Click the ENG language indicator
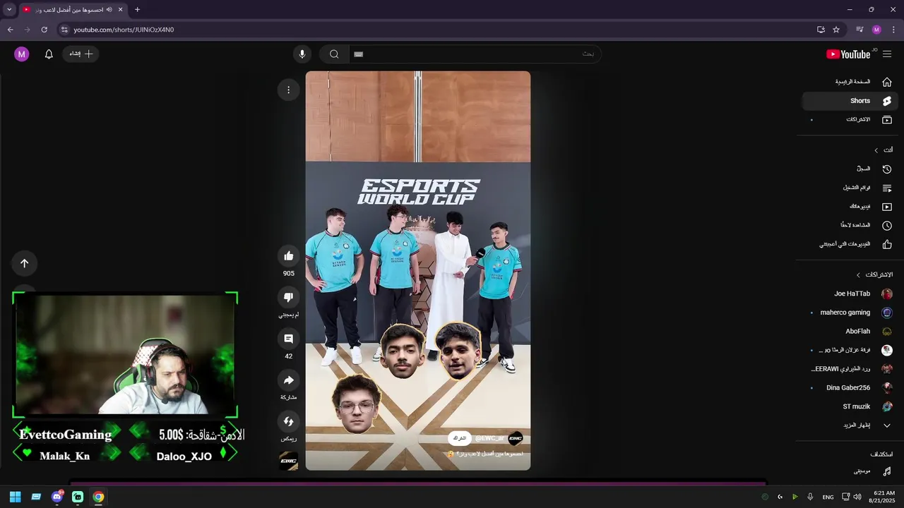Screen dimensions: 904x508 [828, 497]
